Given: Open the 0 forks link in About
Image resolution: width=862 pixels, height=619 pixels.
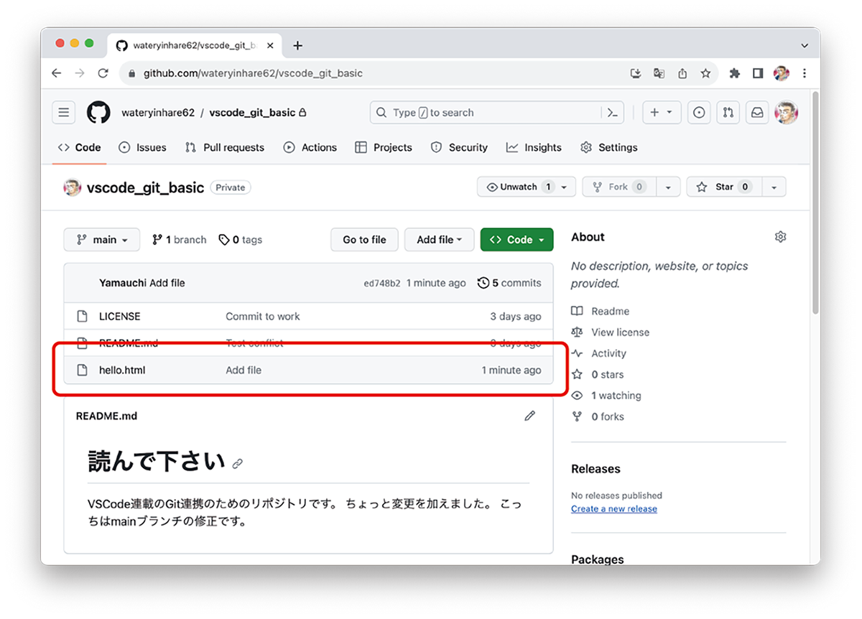Looking at the screenshot, I should (598, 416).
